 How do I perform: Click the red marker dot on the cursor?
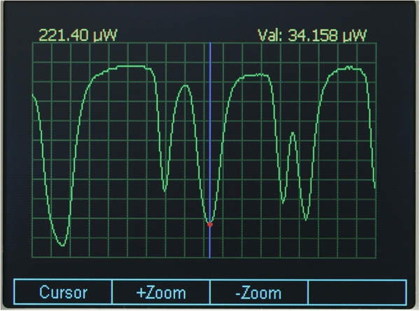tap(210, 224)
